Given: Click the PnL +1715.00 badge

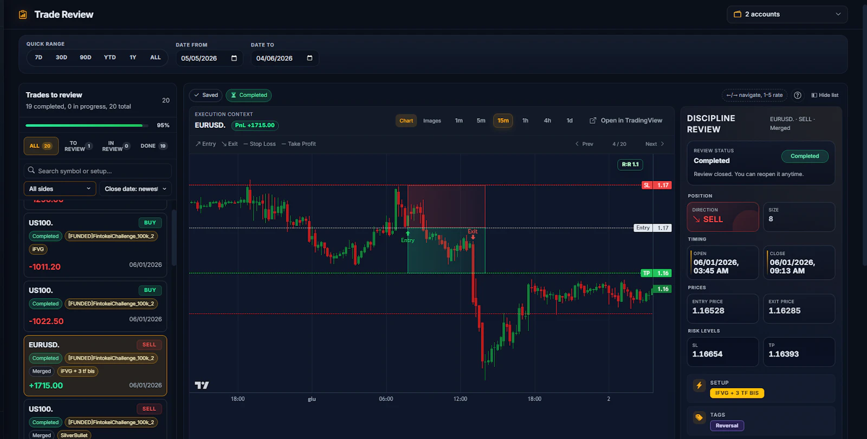Looking at the screenshot, I should coord(255,125).
